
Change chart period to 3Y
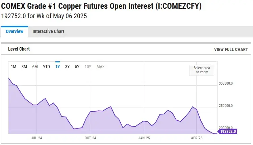click(68, 66)
